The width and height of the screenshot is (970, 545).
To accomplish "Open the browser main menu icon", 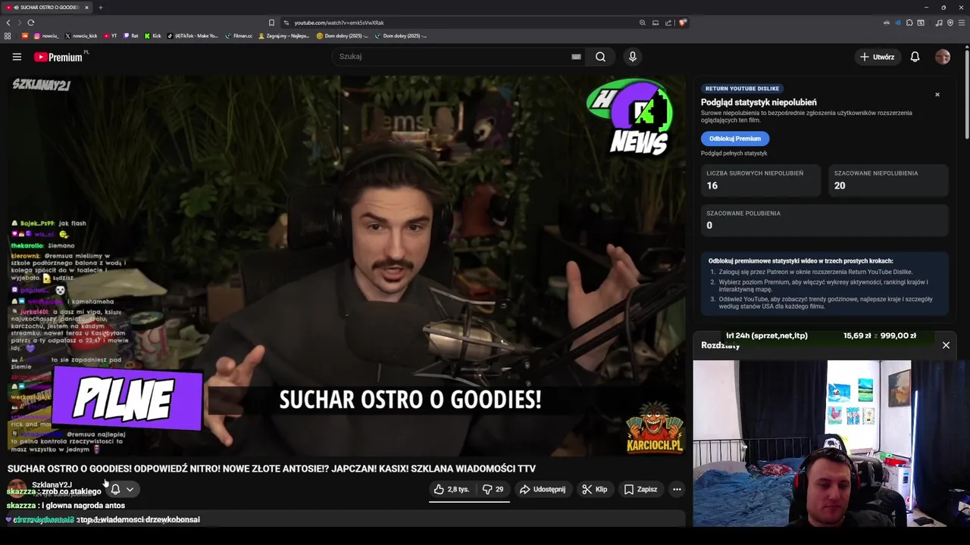I will point(961,23).
